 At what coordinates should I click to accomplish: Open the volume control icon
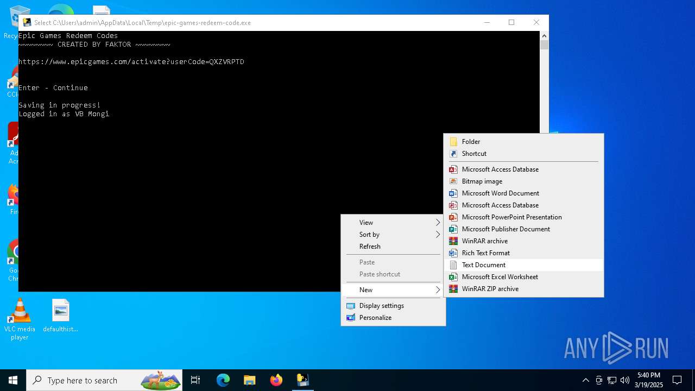click(625, 380)
